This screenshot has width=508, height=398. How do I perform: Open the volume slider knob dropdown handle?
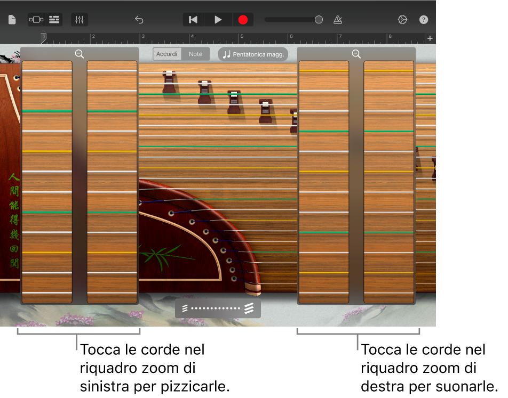[319, 19]
